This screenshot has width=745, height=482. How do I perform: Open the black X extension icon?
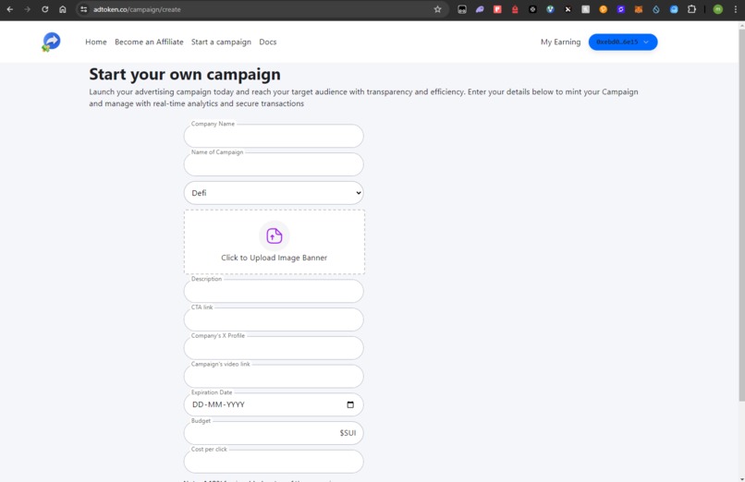click(568, 9)
